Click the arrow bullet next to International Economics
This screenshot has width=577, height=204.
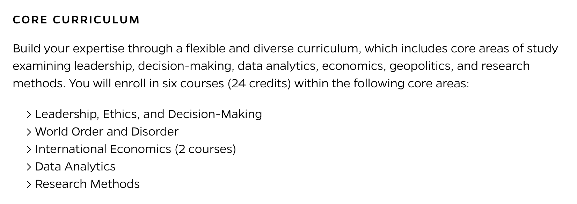tap(29, 150)
